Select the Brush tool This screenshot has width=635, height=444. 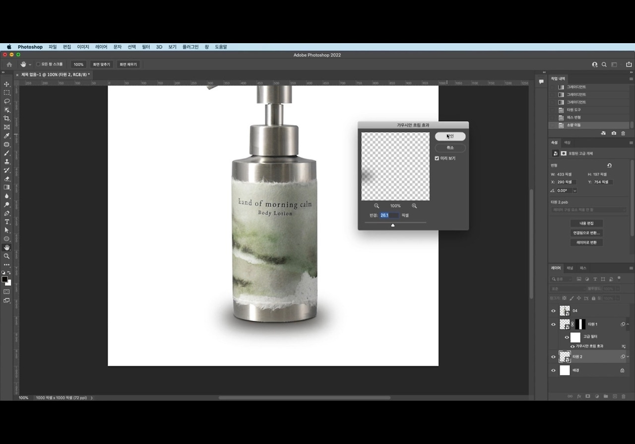point(7,153)
